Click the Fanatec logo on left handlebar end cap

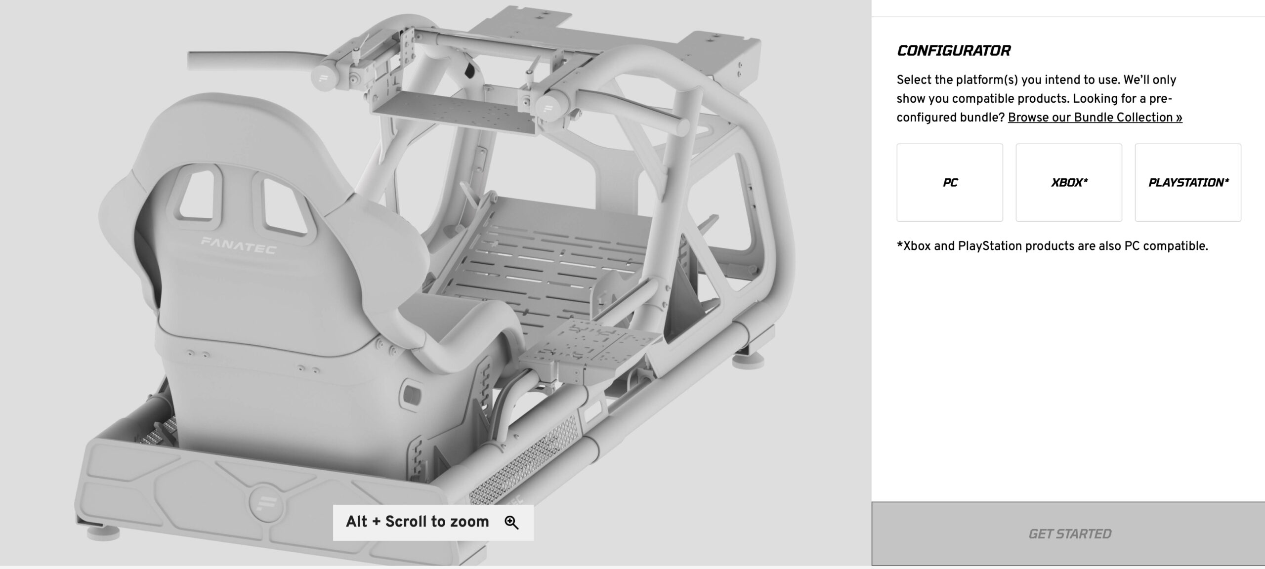point(324,78)
